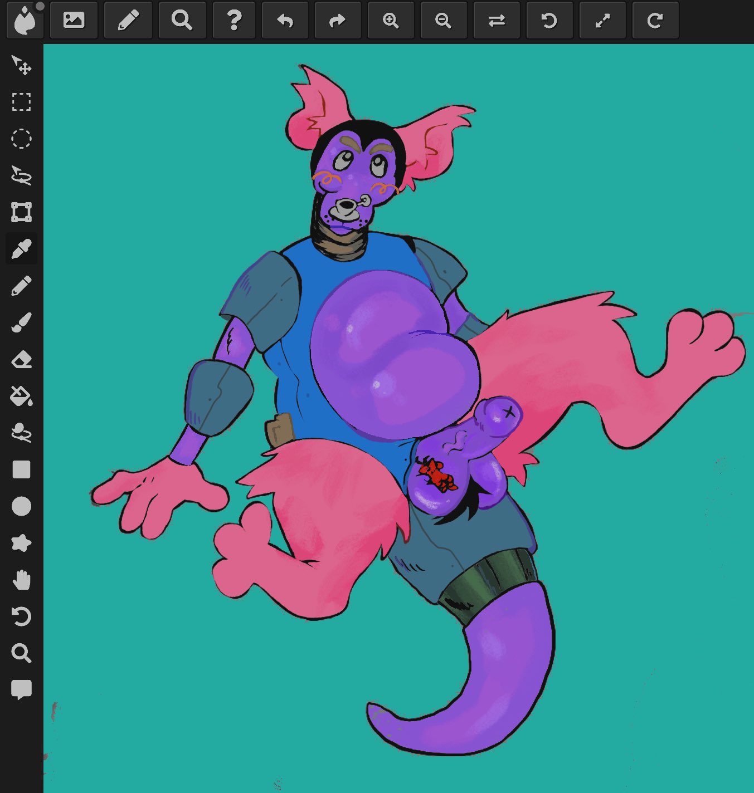Image resolution: width=754 pixels, height=793 pixels.
Task: Select the Hand pan tool
Action: (x=21, y=580)
